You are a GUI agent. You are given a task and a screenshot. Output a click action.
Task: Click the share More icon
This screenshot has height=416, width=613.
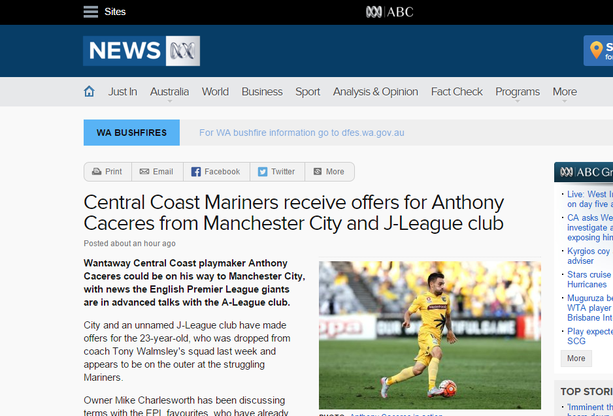(318, 172)
